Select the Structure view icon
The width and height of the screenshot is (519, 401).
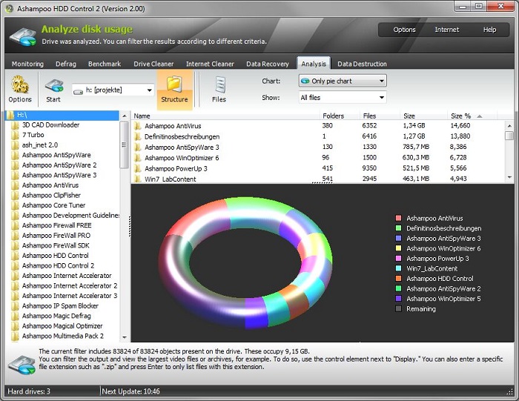(174, 84)
